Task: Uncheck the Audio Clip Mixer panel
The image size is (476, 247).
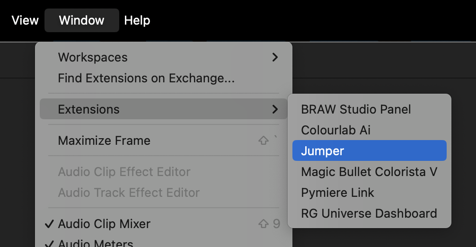Action: click(x=104, y=224)
